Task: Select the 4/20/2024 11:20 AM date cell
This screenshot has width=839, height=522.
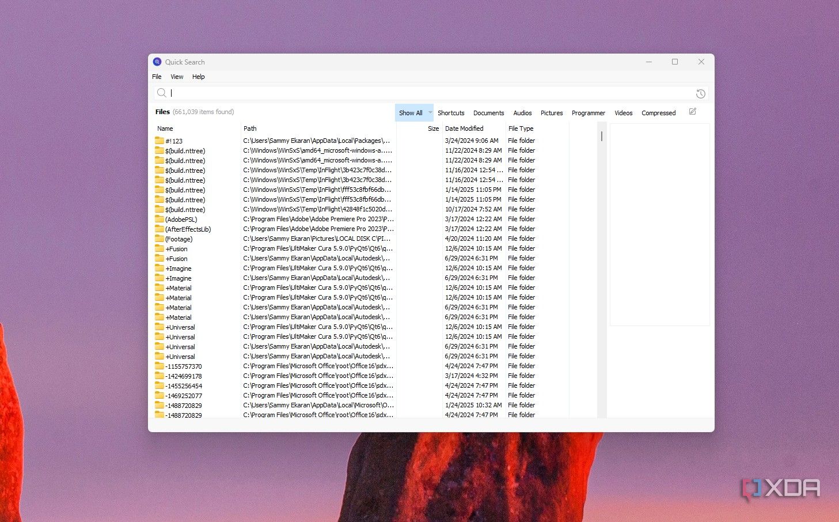Action: point(473,239)
